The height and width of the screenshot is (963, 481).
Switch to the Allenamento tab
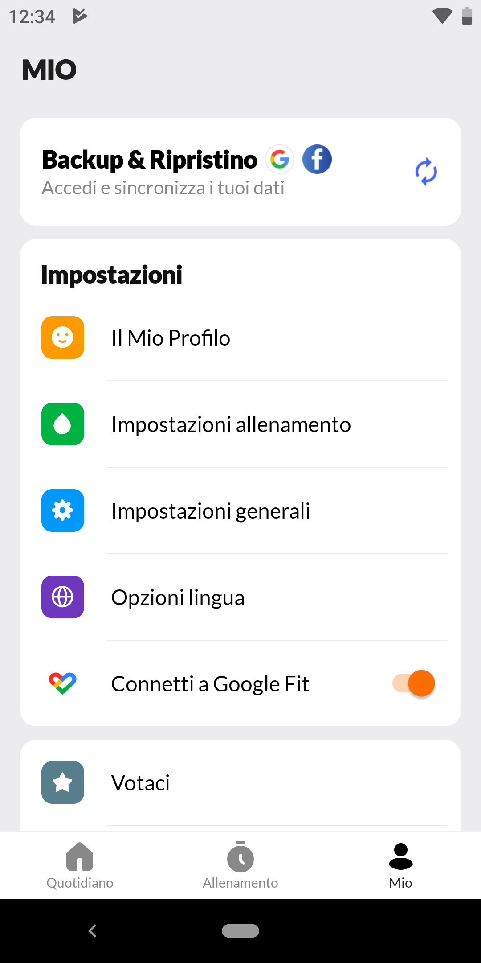pyautogui.click(x=240, y=865)
